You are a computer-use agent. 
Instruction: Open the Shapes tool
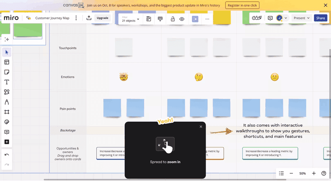coord(7,92)
